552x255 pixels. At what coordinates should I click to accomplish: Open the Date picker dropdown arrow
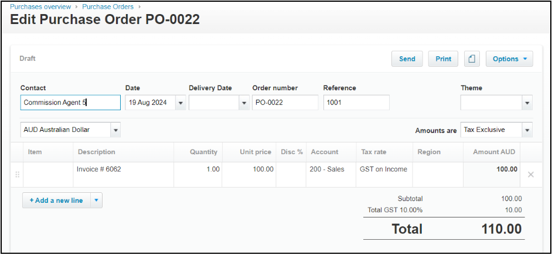(x=180, y=103)
